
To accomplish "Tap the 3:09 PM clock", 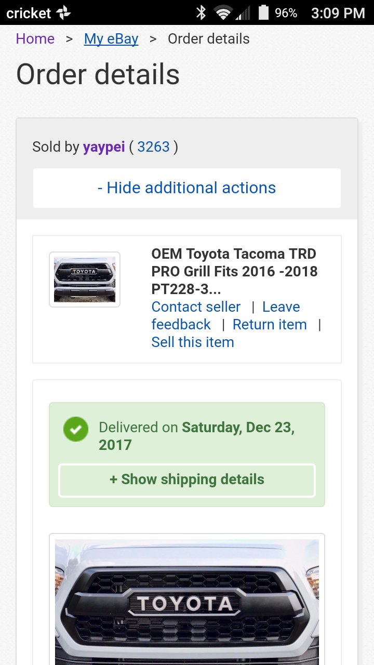I will (x=338, y=13).
